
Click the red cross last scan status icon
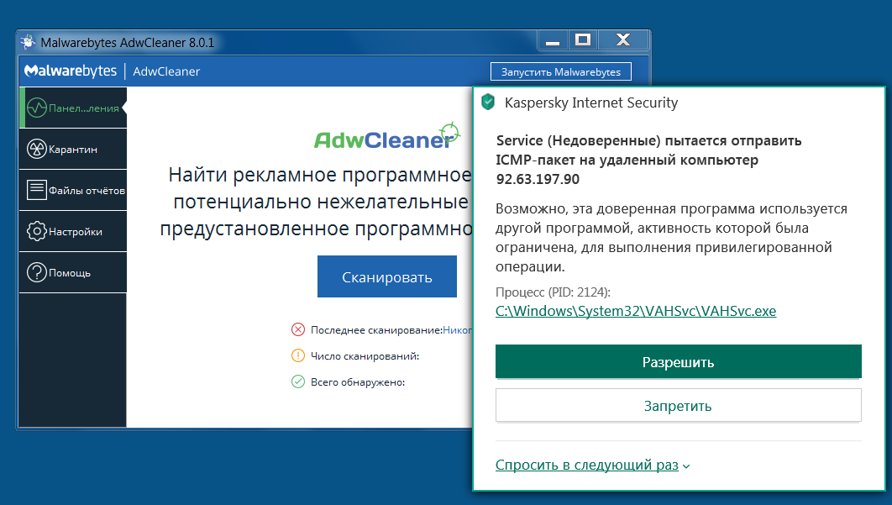coord(298,329)
